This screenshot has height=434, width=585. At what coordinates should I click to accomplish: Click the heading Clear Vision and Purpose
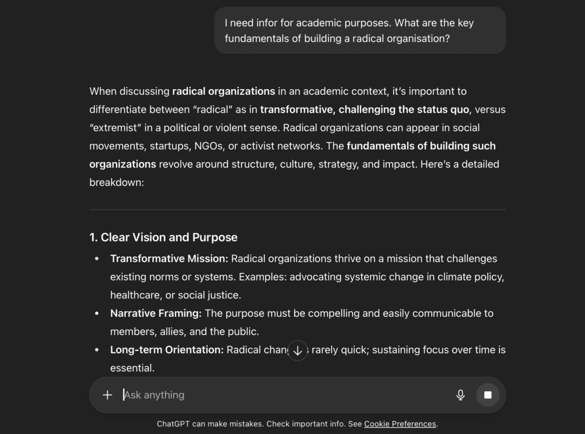click(x=163, y=237)
